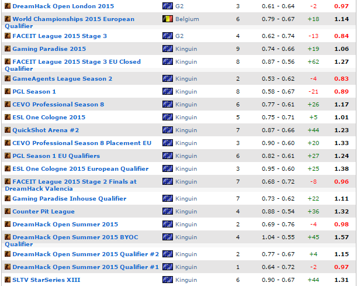Open World Championships 2015 European Qualifier link
Image resolution: width=357 pixels, height=286 pixels.
70,22
